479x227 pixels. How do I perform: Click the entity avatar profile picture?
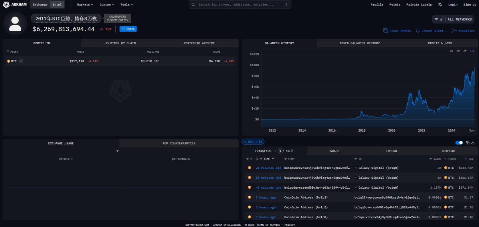coord(15,24)
